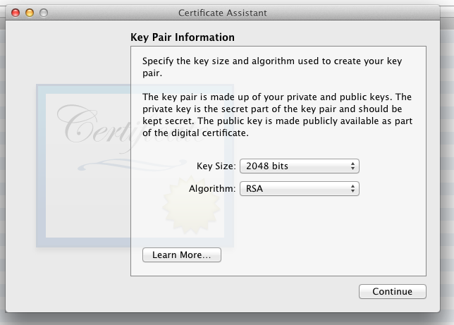Click Continue to proceed
Viewport: 454px width, 325px height.
click(x=392, y=292)
